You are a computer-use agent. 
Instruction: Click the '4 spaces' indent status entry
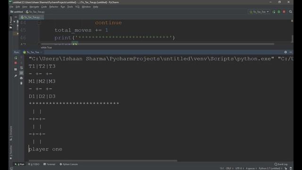click(x=252, y=169)
